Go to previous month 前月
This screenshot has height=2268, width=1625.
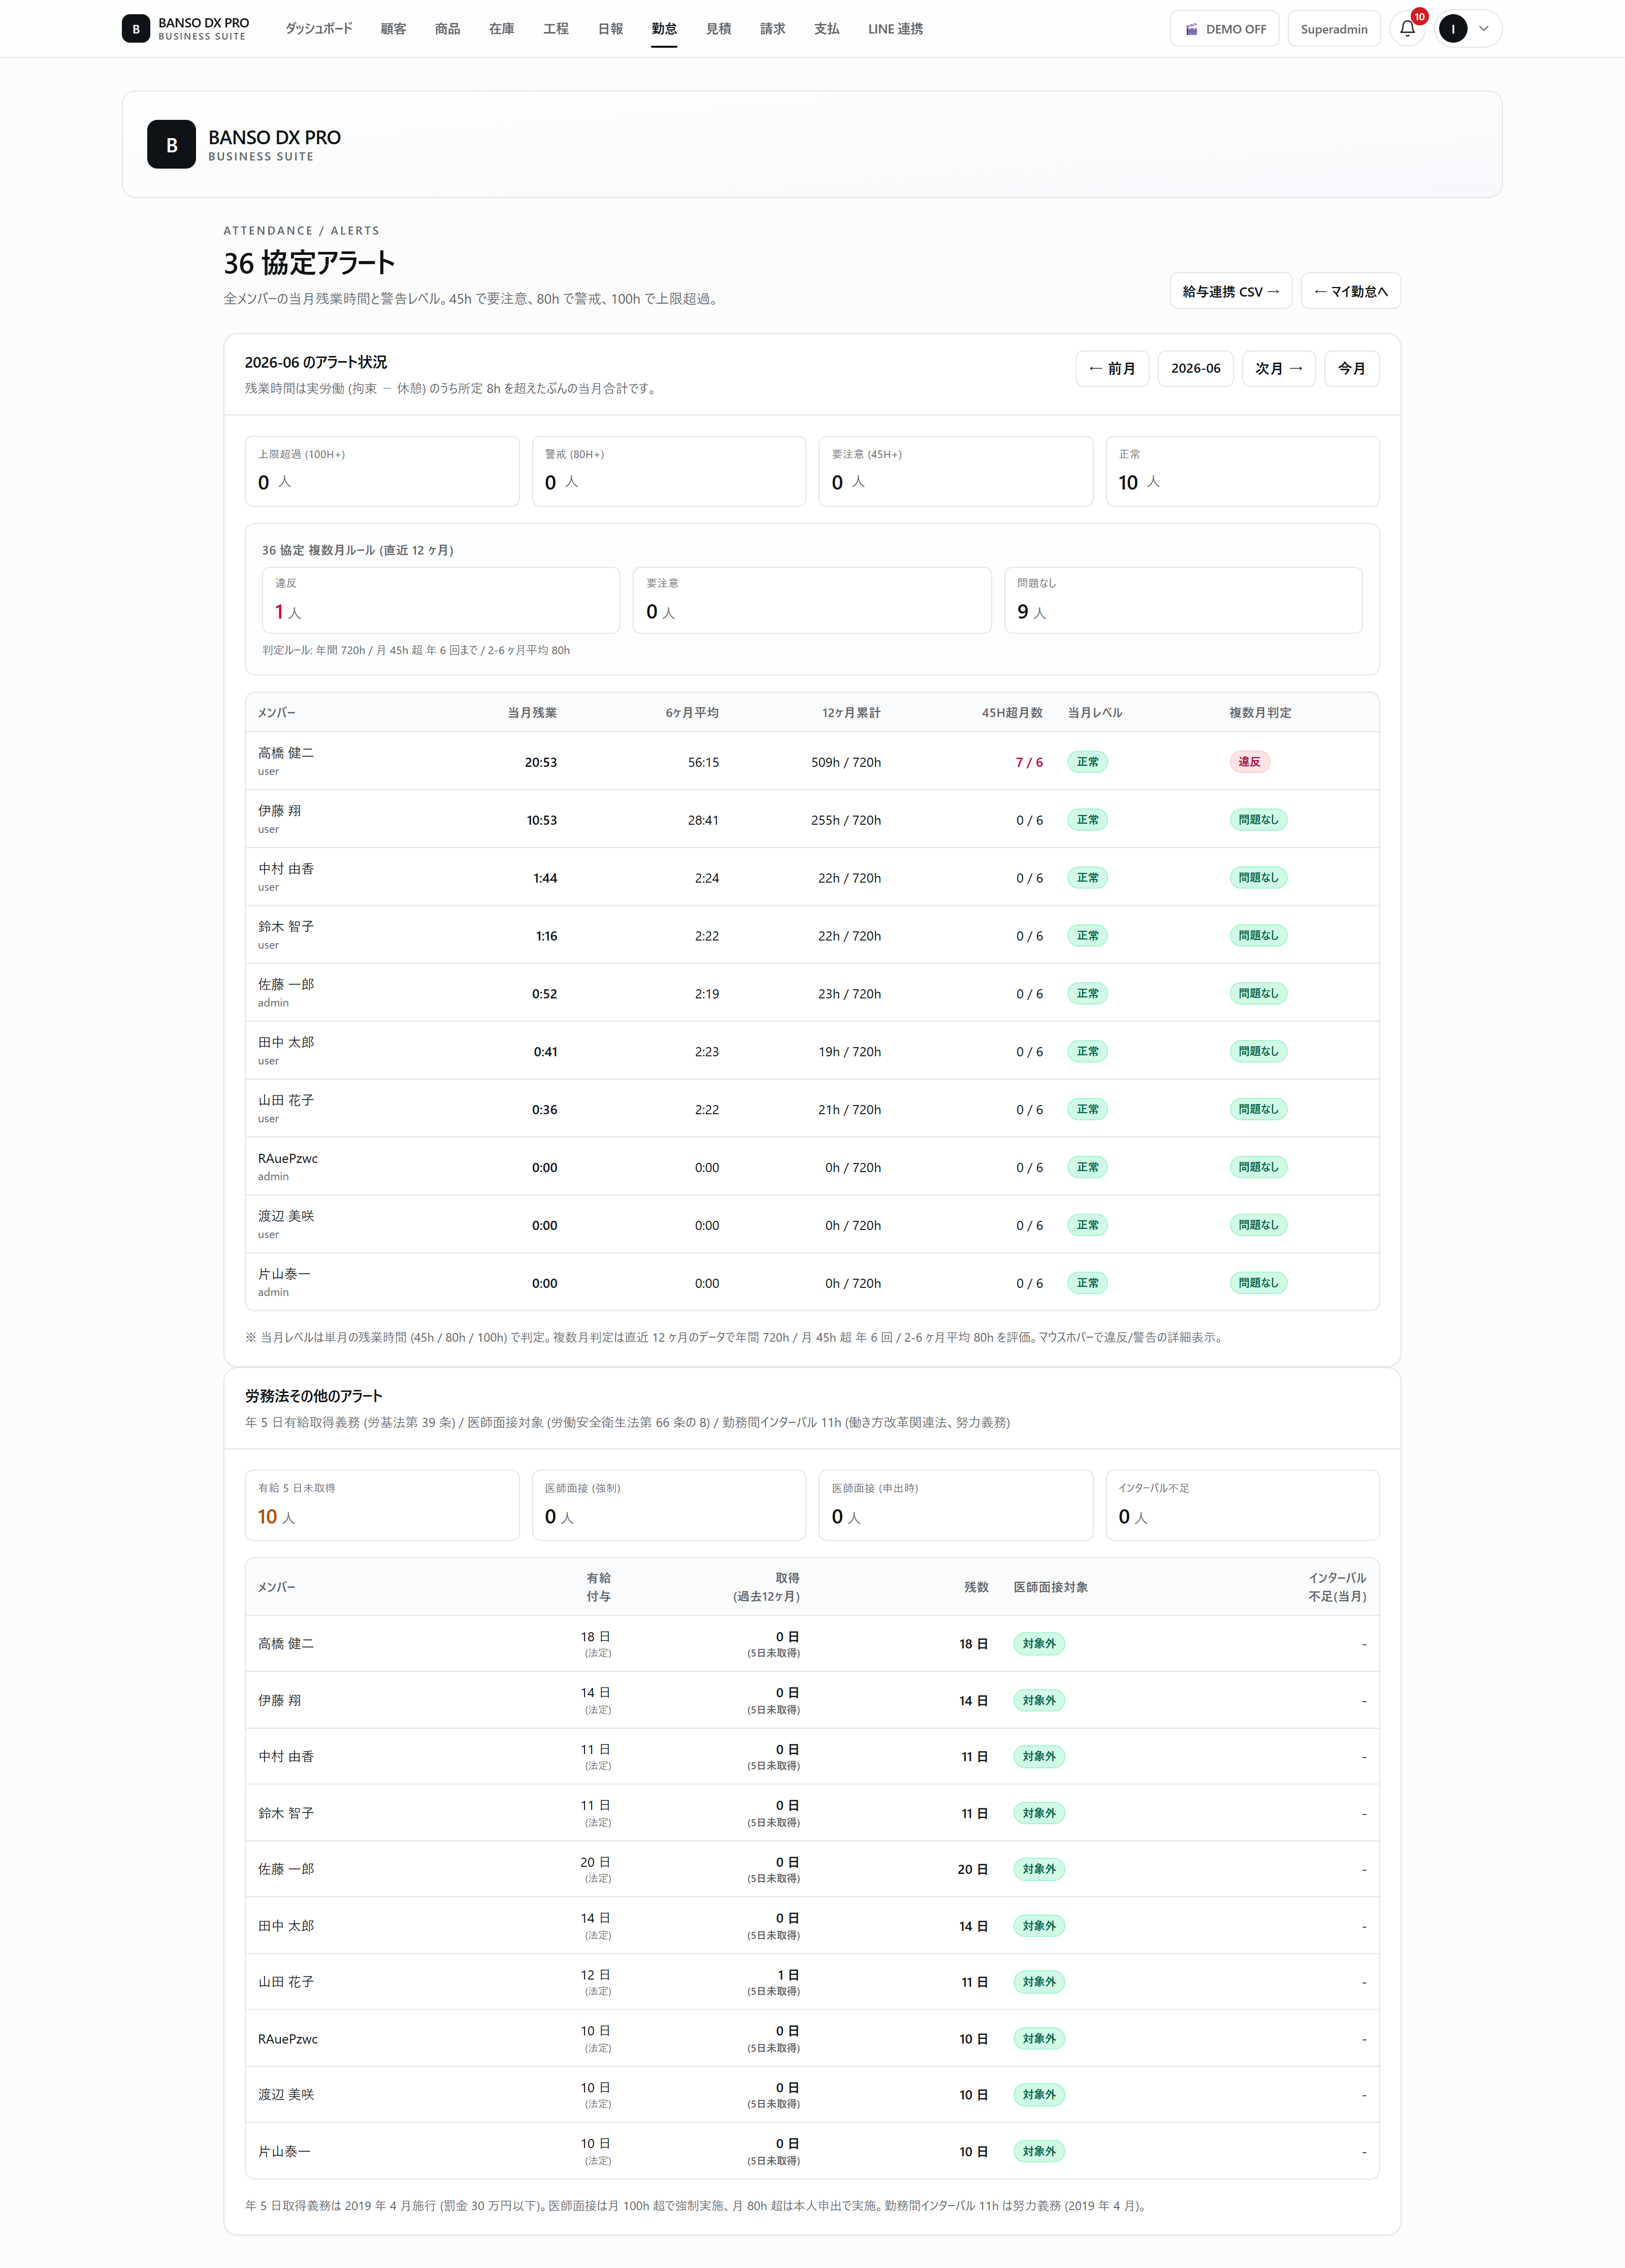pos(1112,368)
